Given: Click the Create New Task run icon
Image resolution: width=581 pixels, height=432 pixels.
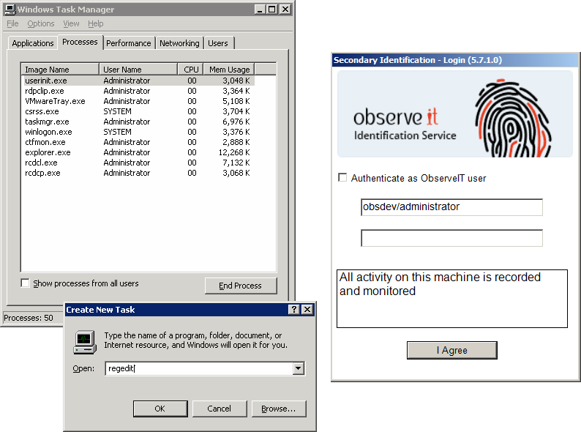Looking at the screenshot, I should (x=85, y=342).
